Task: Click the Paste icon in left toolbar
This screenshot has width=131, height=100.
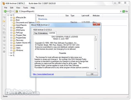Action: [x=4, y=33]
